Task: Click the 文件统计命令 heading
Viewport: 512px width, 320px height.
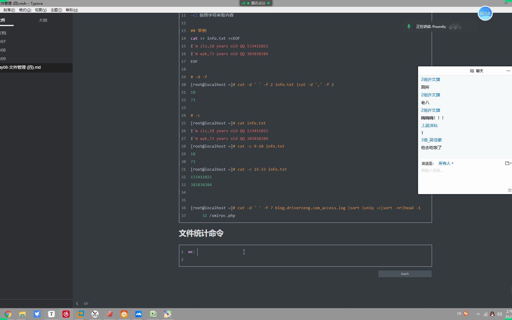Action: [x=201, y=233]
